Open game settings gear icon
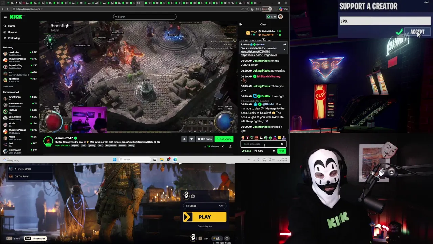 (x=227, y=239)
